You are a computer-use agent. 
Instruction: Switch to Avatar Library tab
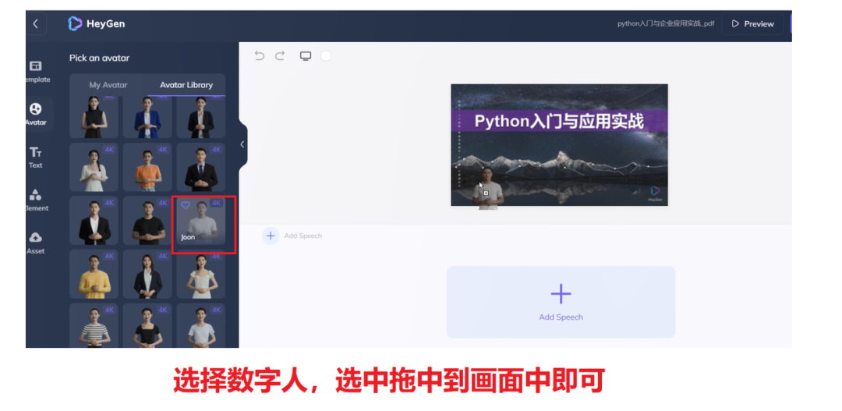(186, 85)
